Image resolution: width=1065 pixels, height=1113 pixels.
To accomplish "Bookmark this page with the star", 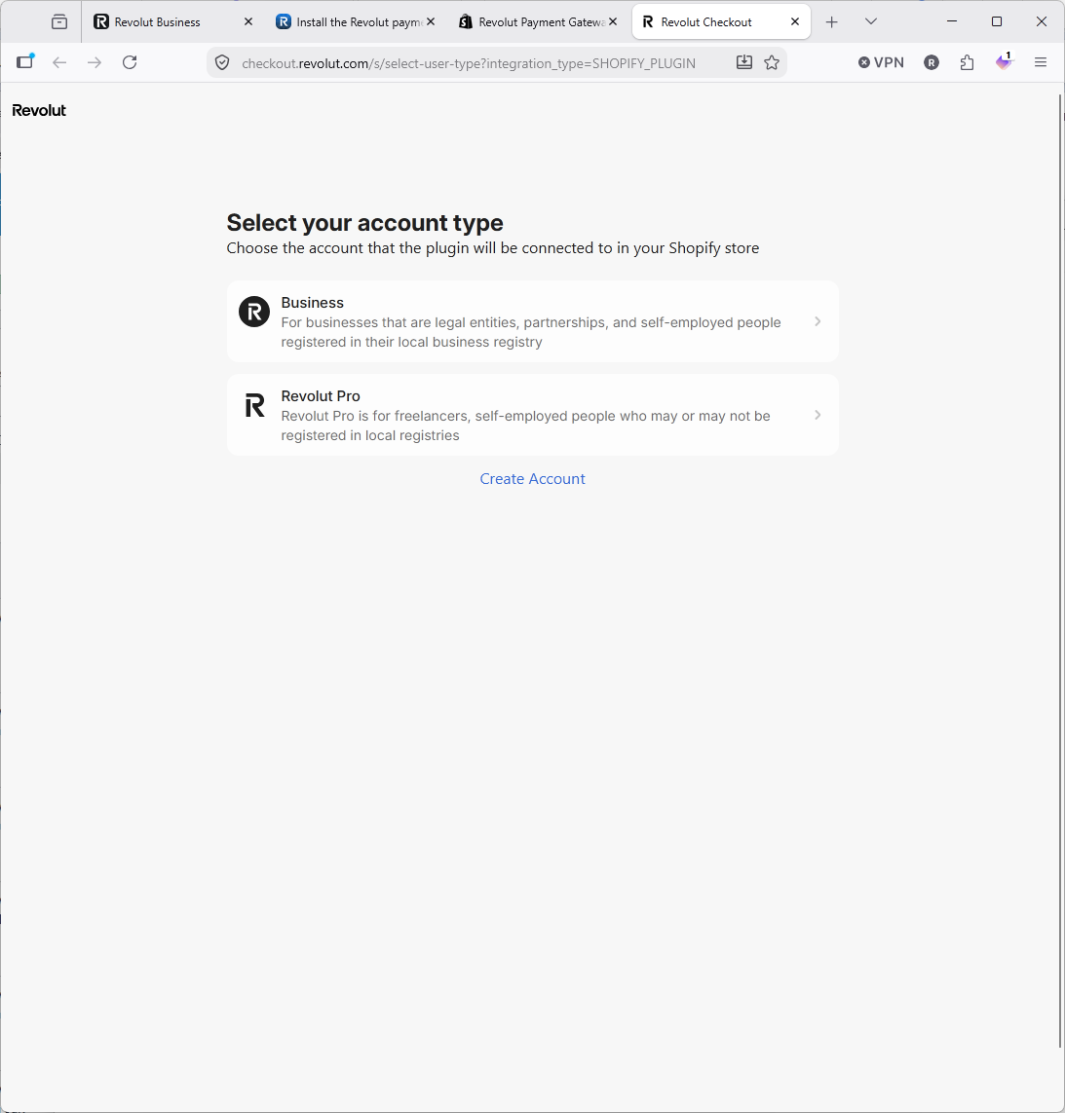I will tap(772, 62).
